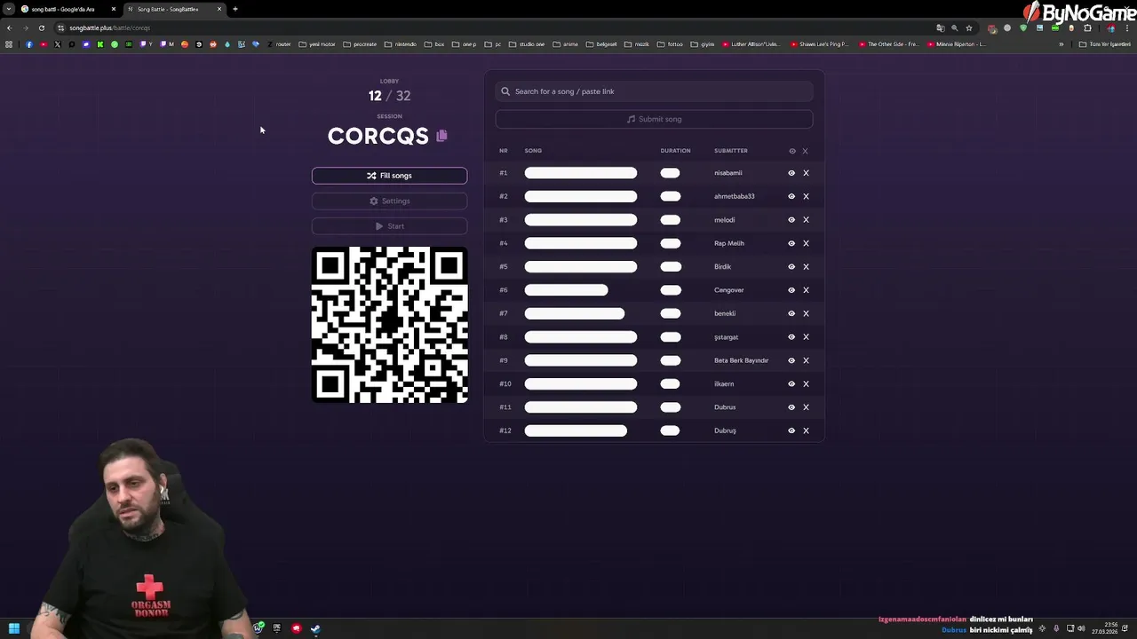The image size is (1137, 639).
Task: Expand the tab search dropdown
Action: [9, 9]
